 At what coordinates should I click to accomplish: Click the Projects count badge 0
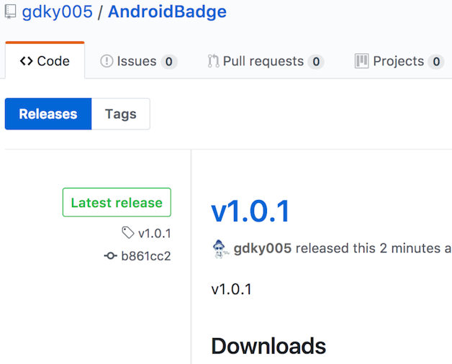pos(436,61)
